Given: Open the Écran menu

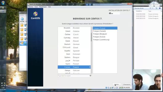Looking at the screenshot, I should point(36,7).
